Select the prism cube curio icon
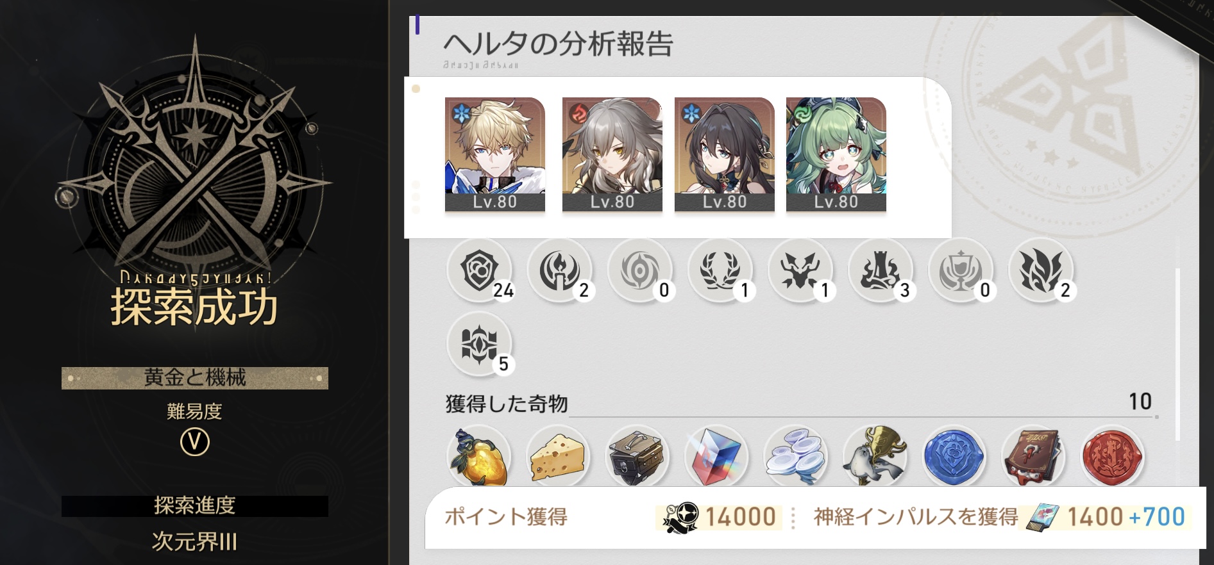 click(716, 456)
